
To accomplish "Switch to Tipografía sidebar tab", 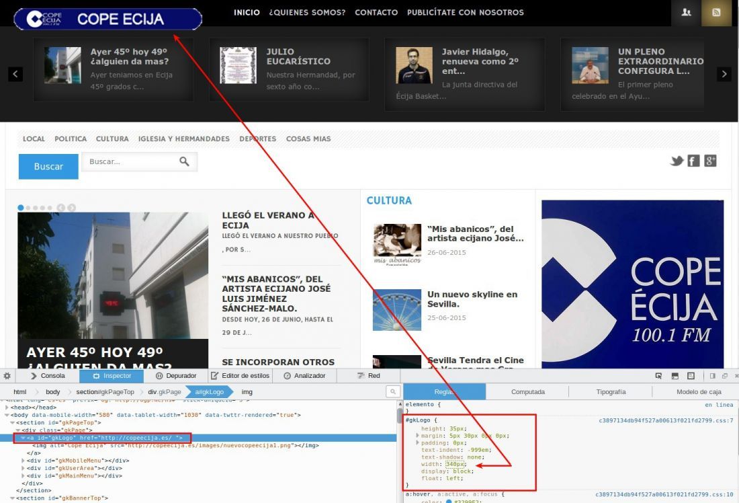I will click(611, 391).
